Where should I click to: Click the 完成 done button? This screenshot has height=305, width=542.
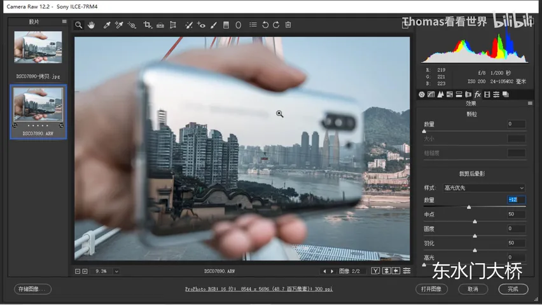point(513,289)
